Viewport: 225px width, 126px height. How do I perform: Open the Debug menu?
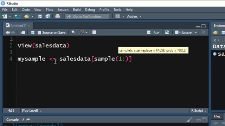pyautogui.click(x=90, y=9)
